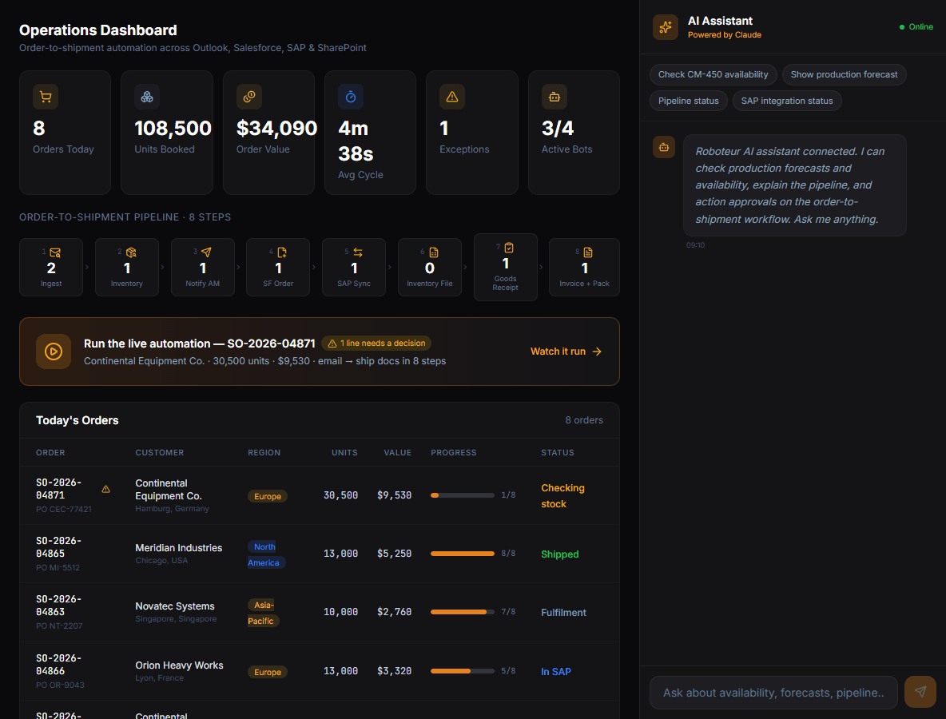Click the Asia-Pacific region tag
Screen dimensions: 946x719
[263, 613]
